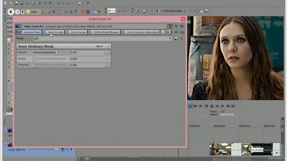Click the Threshold value field 0,000
The height and width of the screenshot is (161, 287).
pyautogui.click(x=87, y=65)
